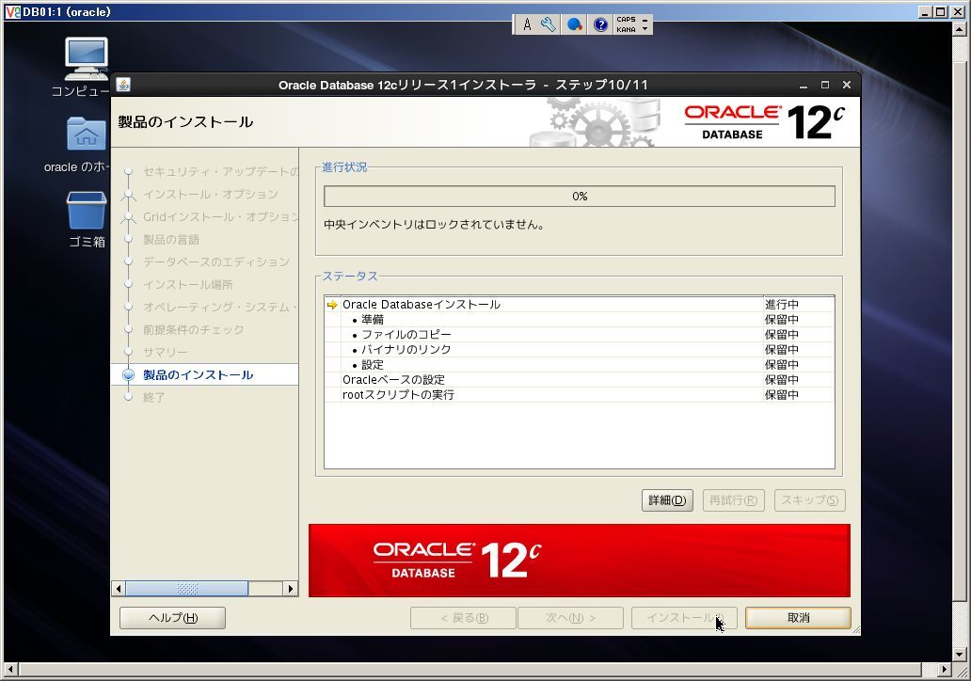Select the インストール・オプション step
Viewport: 971px width, 681px height.
coord(211,195)
